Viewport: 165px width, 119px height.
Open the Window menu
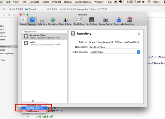point(99,2)
